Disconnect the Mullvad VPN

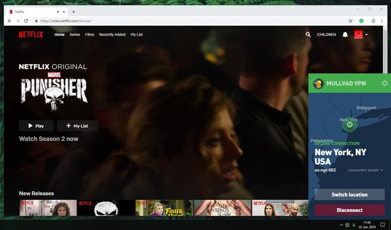(x=350, y=210)
